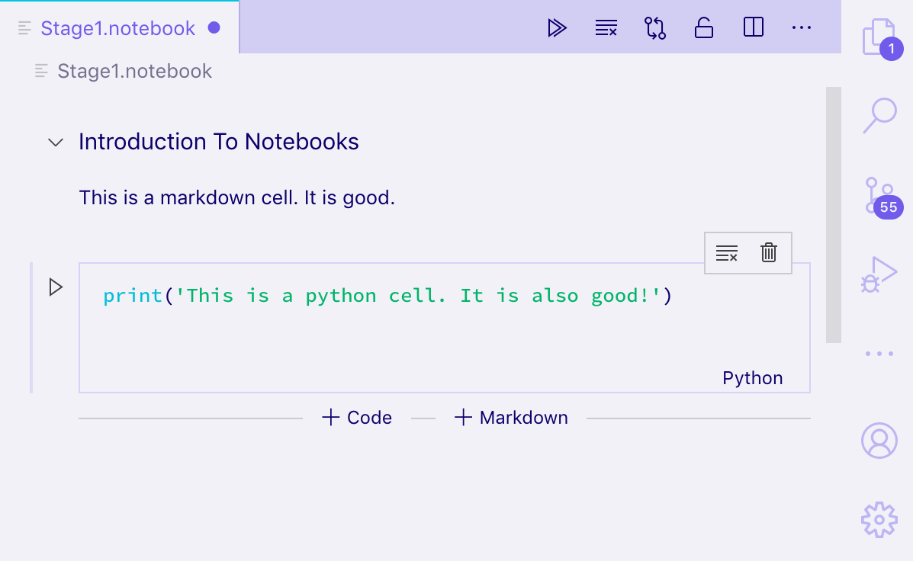Clear the selected cell's output
The height and width of the screenshot is (561, 913).
[x=726, y=252]
